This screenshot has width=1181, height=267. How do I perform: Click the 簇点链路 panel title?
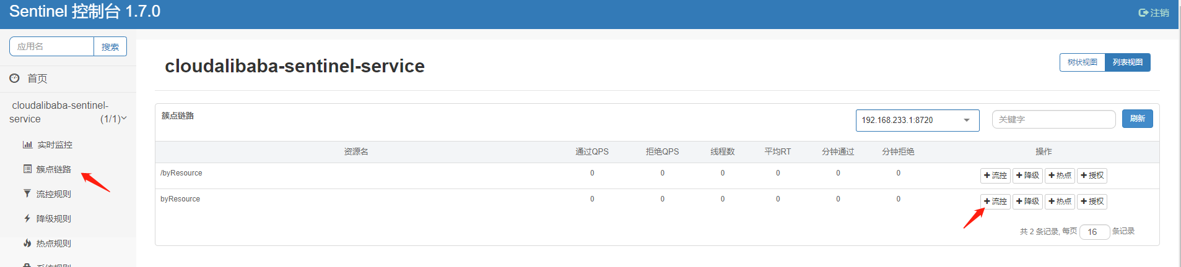tap(178, 116)
